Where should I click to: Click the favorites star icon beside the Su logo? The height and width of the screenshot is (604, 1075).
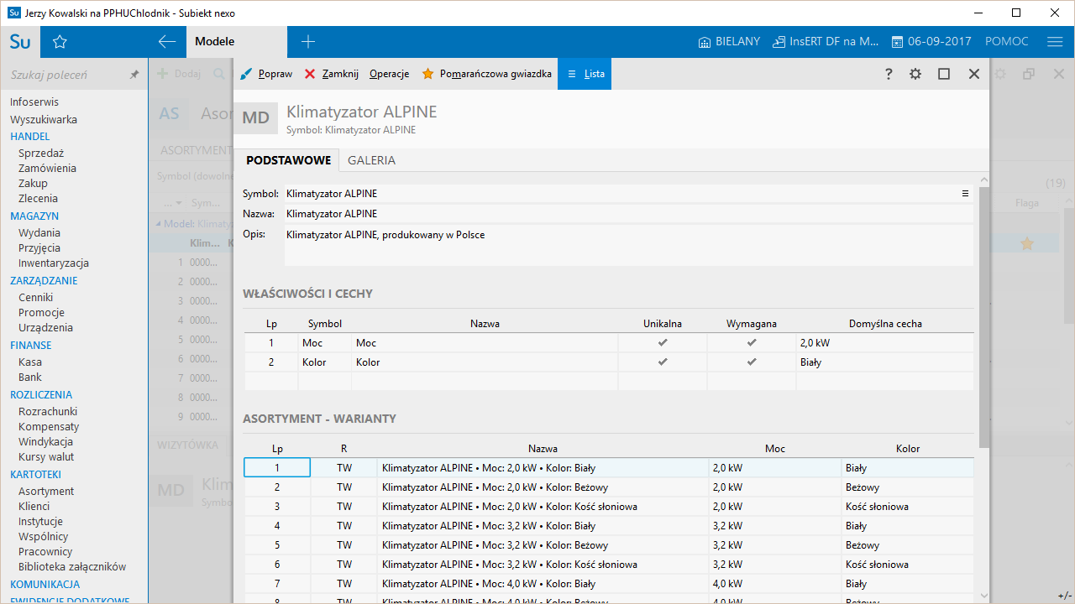click(x=60, y=42)
